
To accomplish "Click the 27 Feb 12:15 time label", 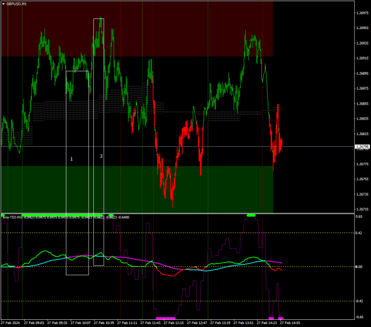I will (x=174, y=323).
